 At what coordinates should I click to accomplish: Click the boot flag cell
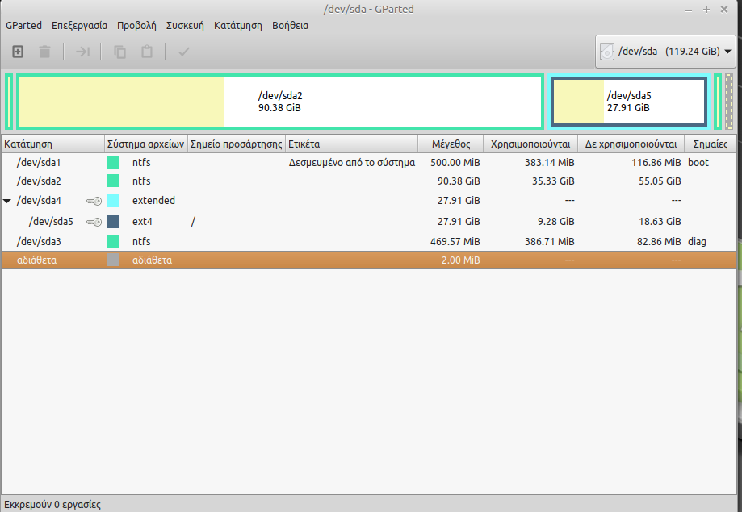(698, 163)
